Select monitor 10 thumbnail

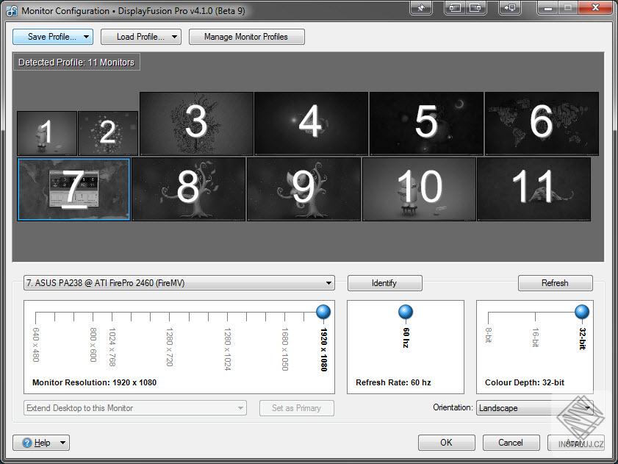(418, 189)
